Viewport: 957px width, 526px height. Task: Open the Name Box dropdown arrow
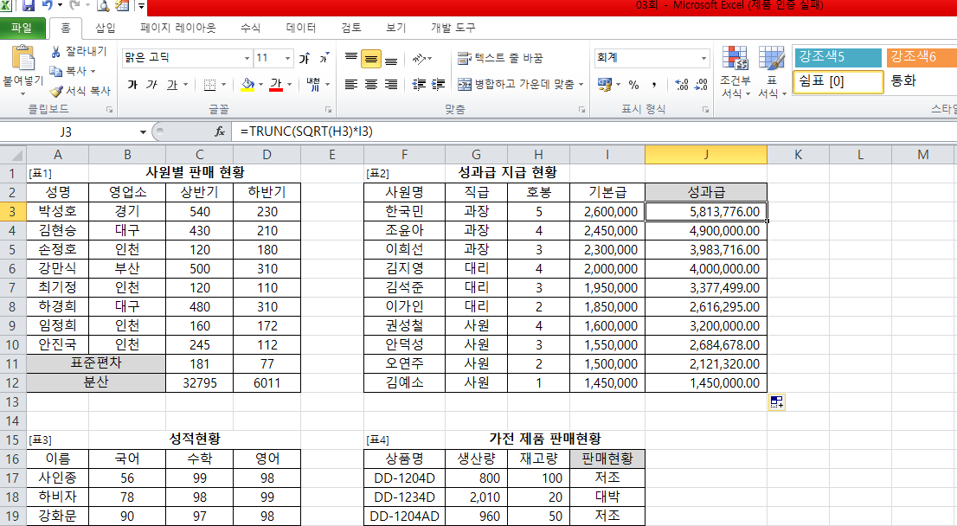pos(143,131)
